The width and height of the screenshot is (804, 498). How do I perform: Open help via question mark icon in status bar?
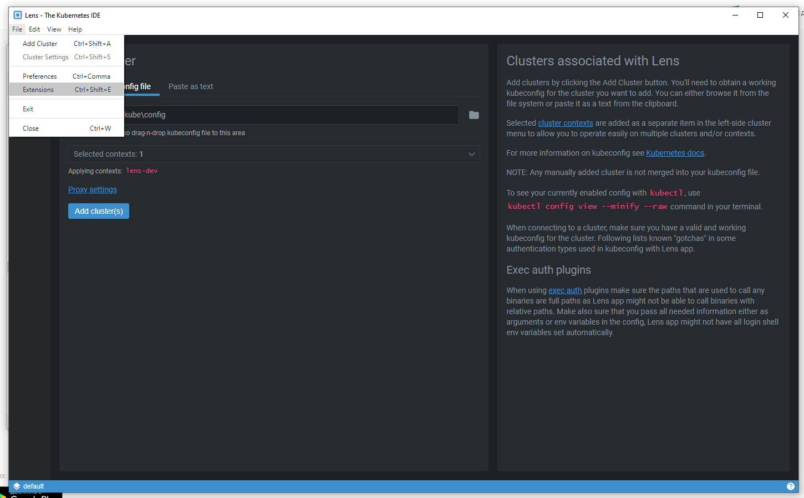click(x=791, y=486)
